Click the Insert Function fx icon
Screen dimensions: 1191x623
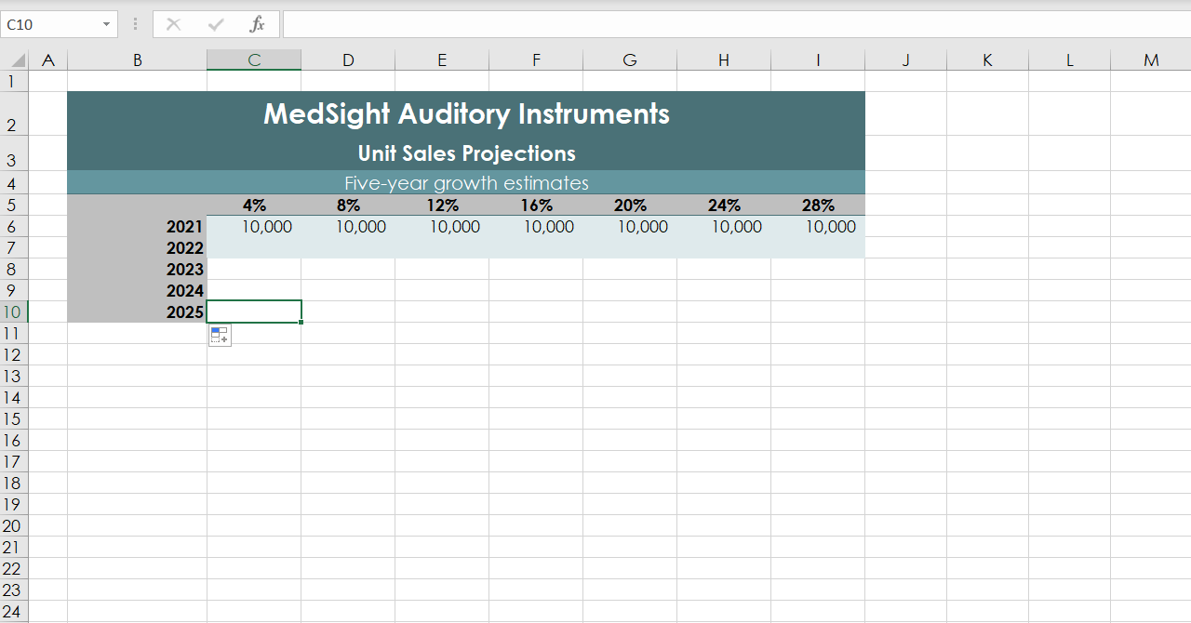[x=257, y=25]
